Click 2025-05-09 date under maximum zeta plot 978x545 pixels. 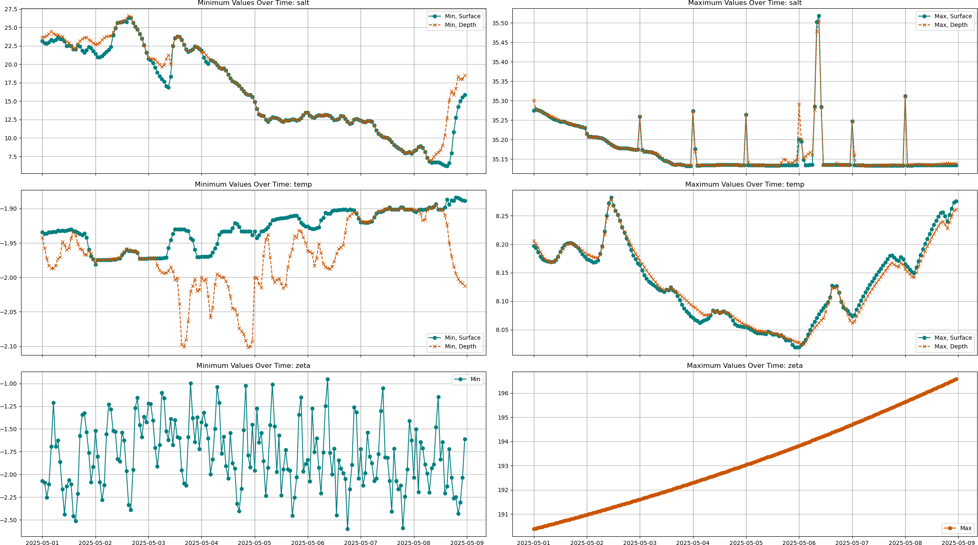(958, 543)
